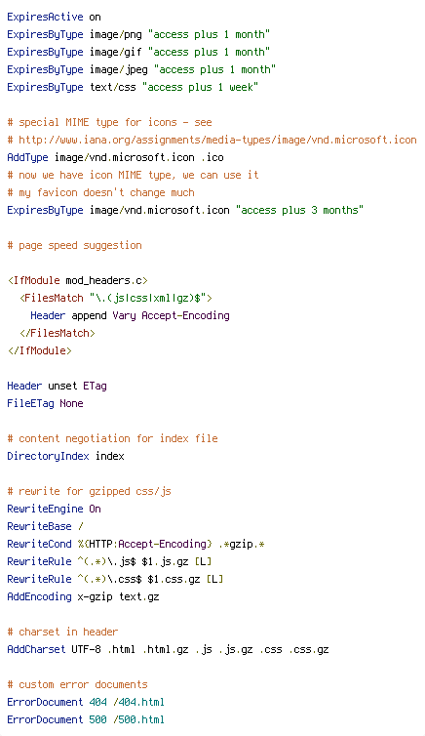Viewport: 425px width, 736px height.
Task: Click the FileETag None directive
Action: tap(45, 404)
